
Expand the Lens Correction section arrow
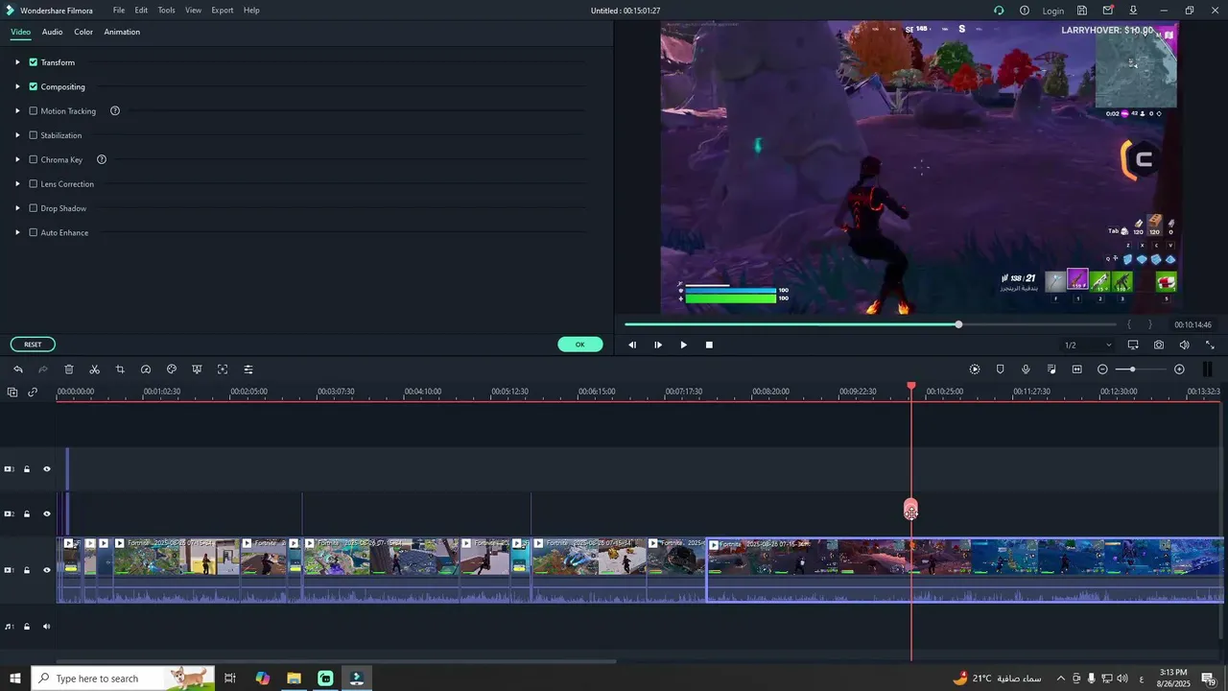pyautogui.click(x=17, y=184)
